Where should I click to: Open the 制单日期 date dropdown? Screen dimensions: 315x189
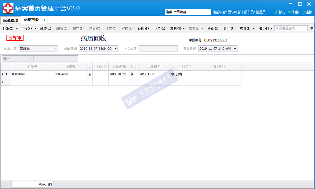click(x=115, y=49)
